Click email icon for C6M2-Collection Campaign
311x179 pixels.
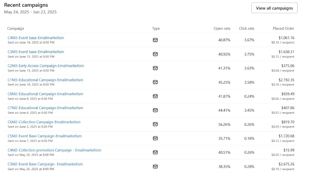pos(155,124)
